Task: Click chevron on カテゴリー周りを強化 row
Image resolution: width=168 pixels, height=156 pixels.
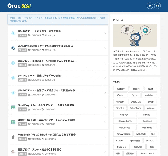Action: pos(105,33)
